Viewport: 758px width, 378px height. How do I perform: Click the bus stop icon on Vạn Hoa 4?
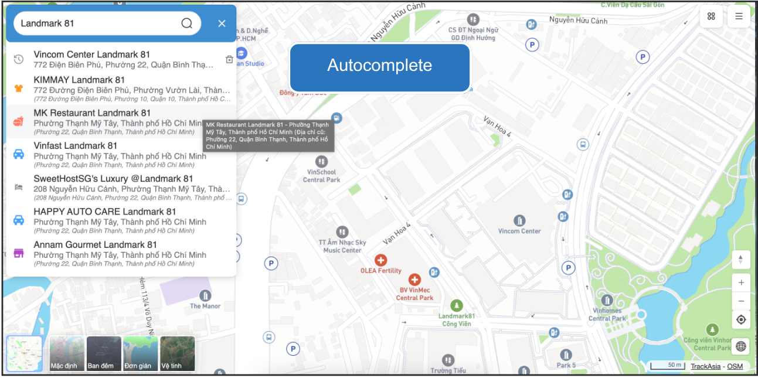tap(583, 144)
